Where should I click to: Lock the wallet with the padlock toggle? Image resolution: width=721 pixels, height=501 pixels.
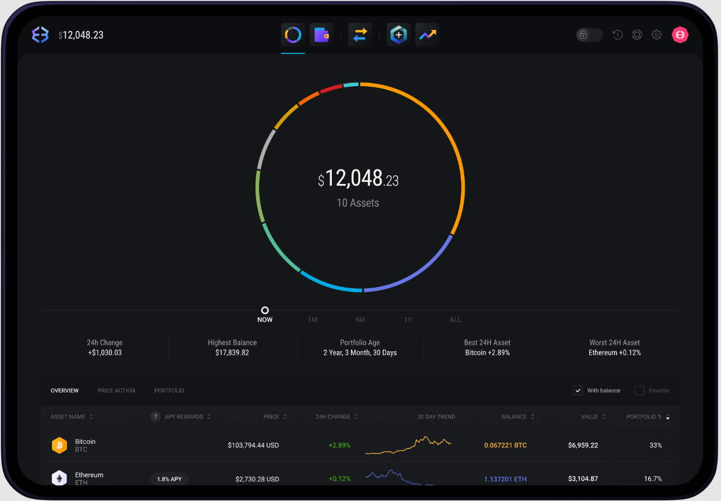coord(589,35)
